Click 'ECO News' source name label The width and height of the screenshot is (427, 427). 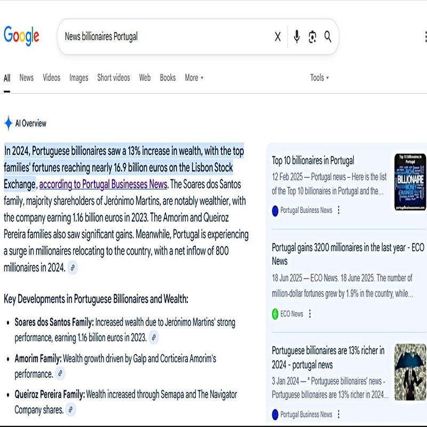point(291,314)
